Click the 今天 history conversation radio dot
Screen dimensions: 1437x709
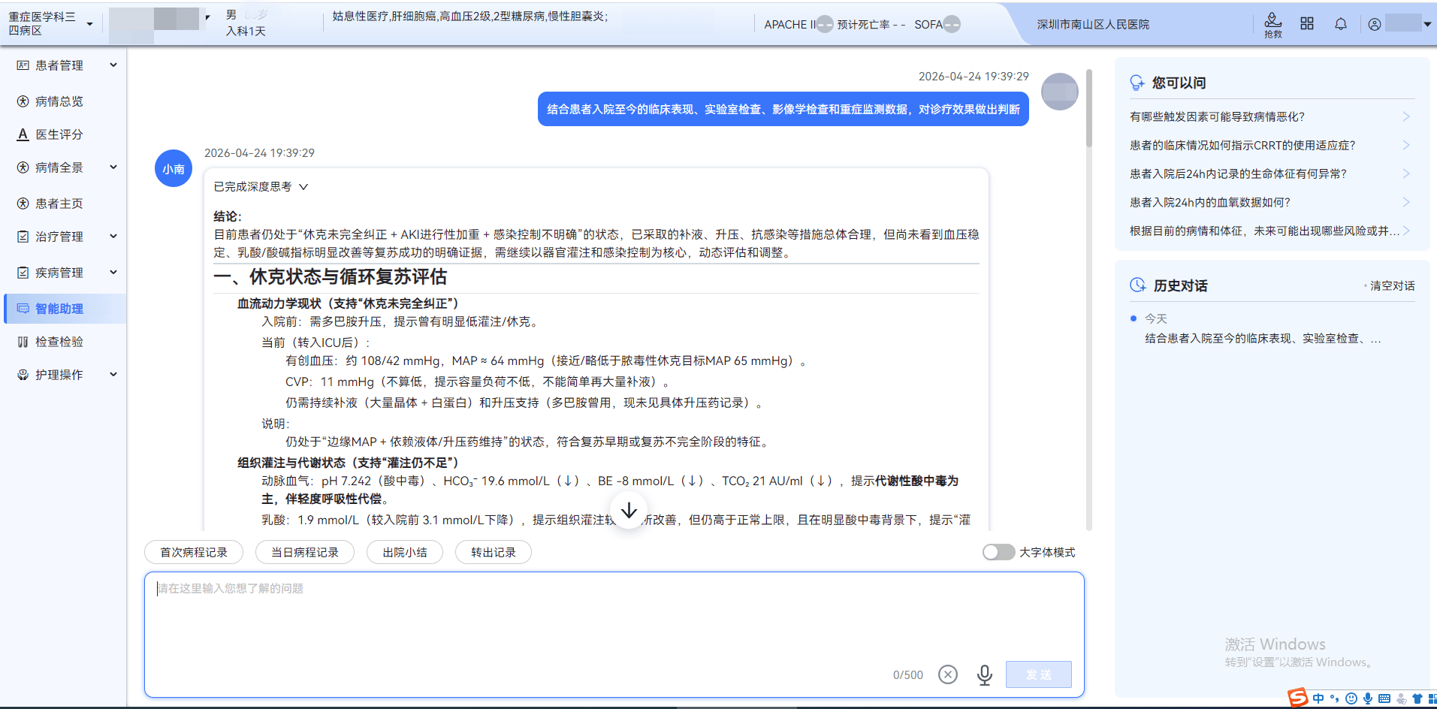click(1134, 318)
